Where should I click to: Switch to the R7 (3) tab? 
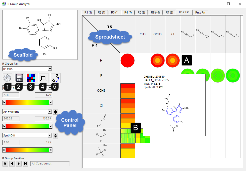[170, 12]
